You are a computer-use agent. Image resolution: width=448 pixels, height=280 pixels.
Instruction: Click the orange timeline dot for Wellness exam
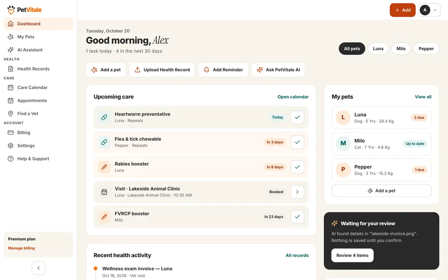tap(95, 268)
